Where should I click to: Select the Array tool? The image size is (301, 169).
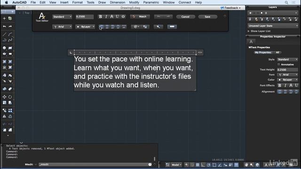pyautogui.click(x=10, y=111)
